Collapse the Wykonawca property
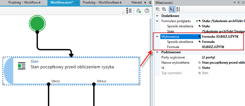This screenshot has width=245, height=106. (x=158, y=37)
